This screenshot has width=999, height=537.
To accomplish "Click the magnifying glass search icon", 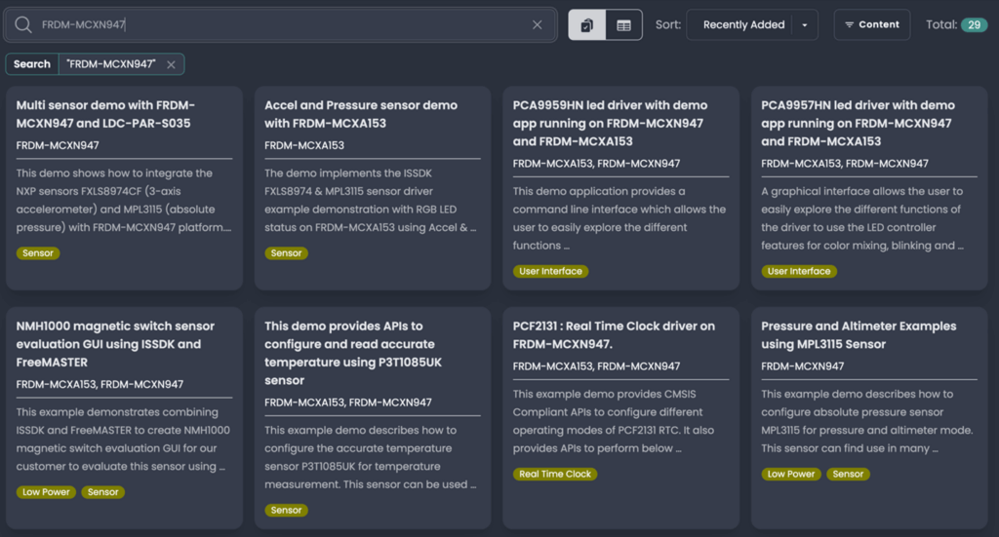I will (23, 25).
